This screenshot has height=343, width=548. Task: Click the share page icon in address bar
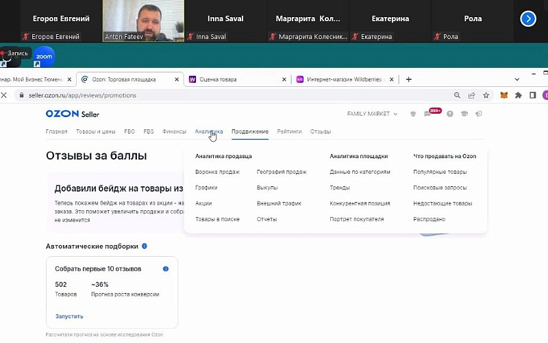(x=471, y=95)
